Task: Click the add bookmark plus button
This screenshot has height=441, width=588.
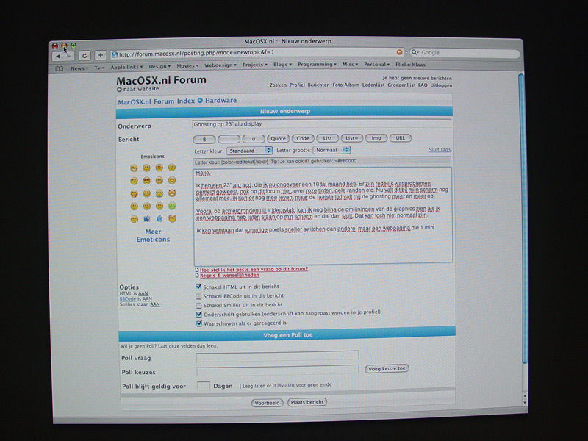Action: [101, 55]
